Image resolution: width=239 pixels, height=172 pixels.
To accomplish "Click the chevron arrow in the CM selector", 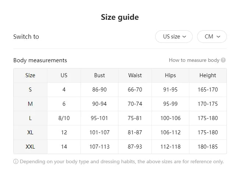I will [x=218, y=37].
